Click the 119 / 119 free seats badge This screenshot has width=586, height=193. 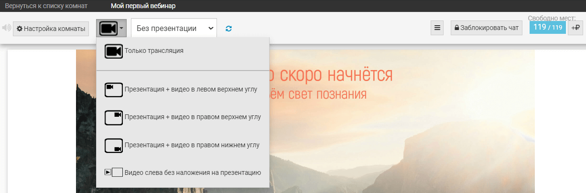547,28
